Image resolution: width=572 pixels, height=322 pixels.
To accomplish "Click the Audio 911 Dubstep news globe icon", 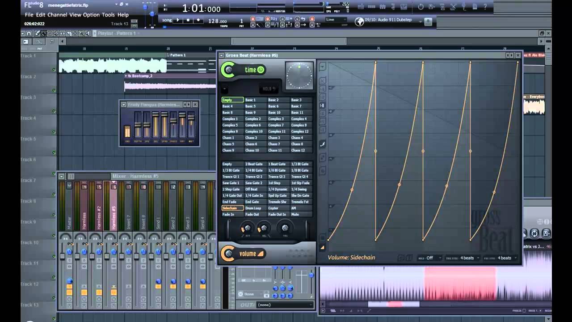I will (359, 21).
